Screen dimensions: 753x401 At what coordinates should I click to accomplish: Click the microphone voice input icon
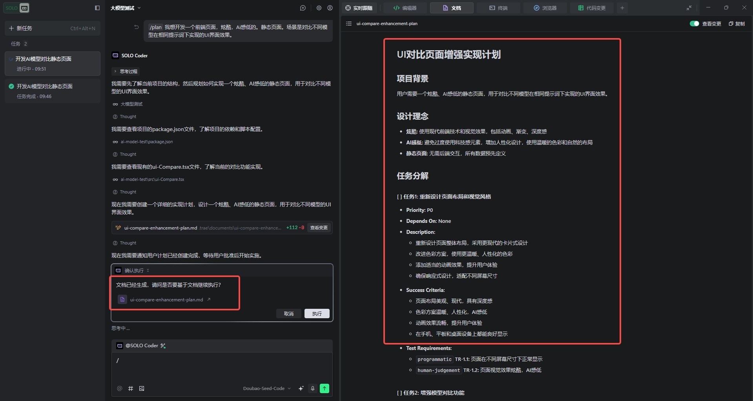[x=313, y=388]
